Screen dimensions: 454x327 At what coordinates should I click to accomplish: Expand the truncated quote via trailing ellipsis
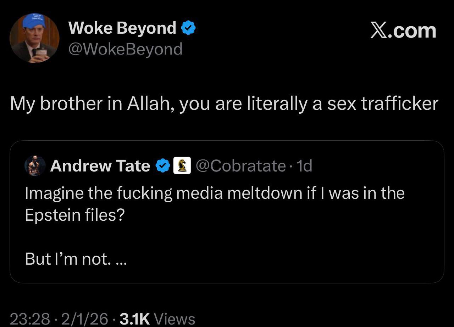121,260
